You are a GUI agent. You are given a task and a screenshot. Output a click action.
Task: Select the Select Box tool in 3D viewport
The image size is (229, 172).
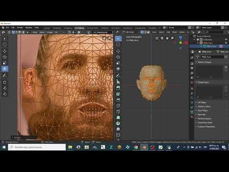118,38
